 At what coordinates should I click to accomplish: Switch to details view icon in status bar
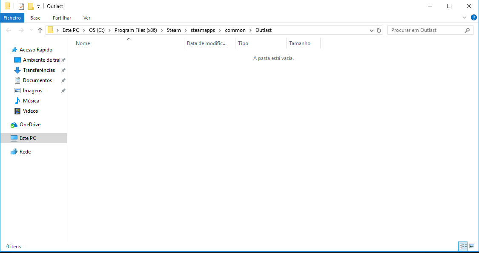[x=463, y=246]
